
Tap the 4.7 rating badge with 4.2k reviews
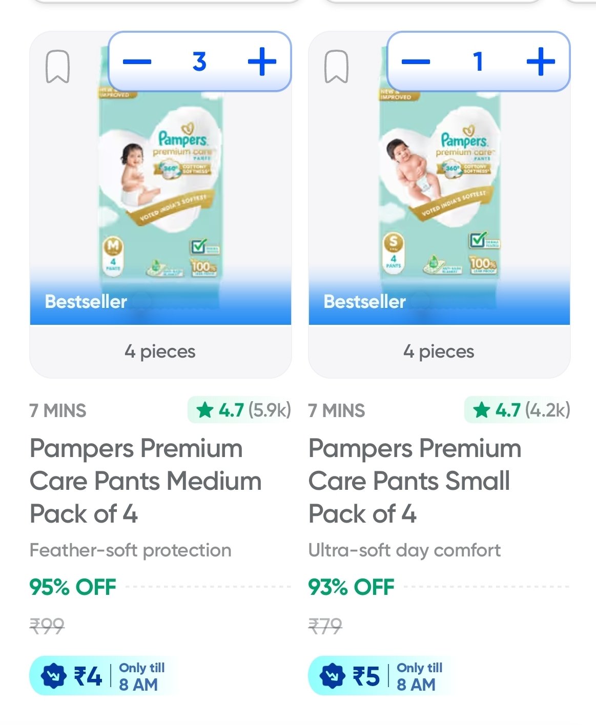click(x=518, y=410)
